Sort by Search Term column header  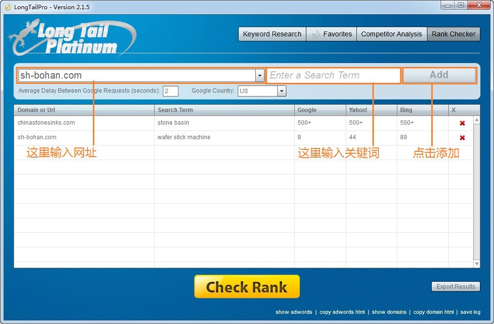[224, 110]
